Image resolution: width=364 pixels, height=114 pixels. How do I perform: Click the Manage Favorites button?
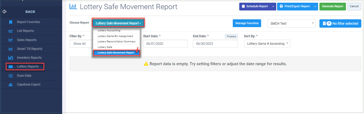pyautogui.click(x=247, y=23)
